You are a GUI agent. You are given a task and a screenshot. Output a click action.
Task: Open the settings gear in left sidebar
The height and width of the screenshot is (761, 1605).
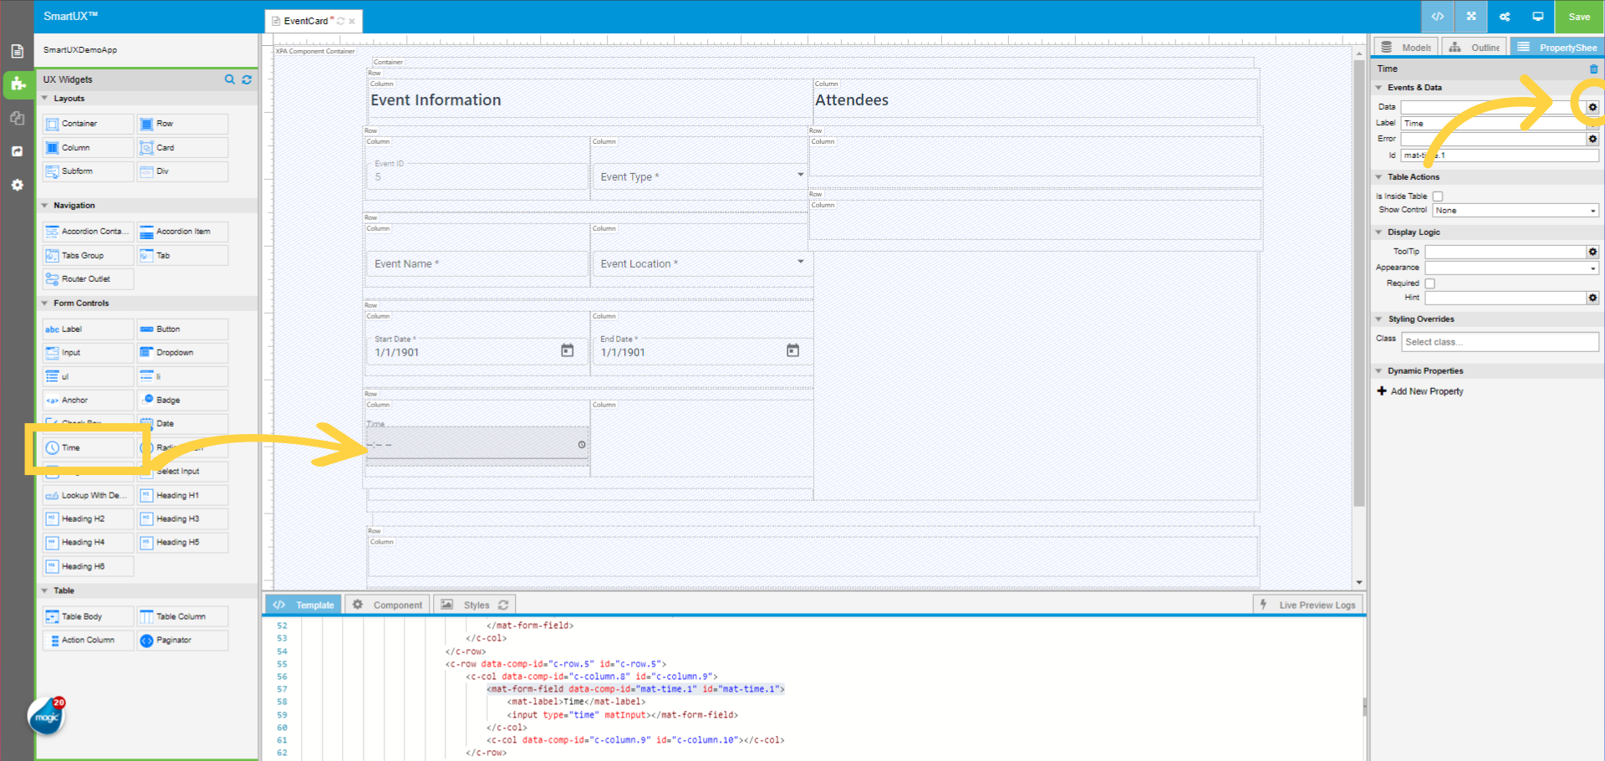pos(17,185)
